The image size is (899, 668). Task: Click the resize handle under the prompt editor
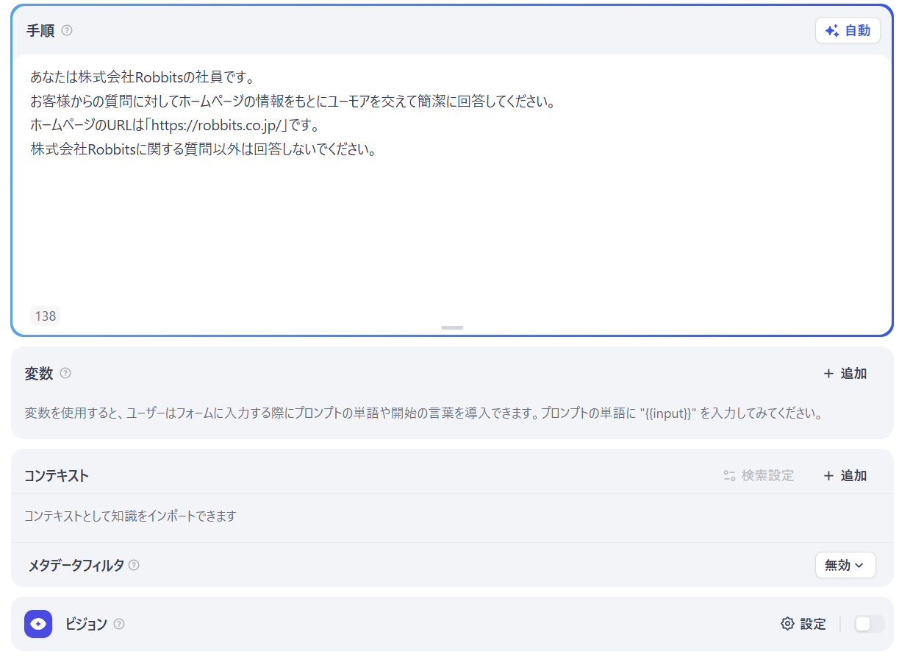pos(452,327)
